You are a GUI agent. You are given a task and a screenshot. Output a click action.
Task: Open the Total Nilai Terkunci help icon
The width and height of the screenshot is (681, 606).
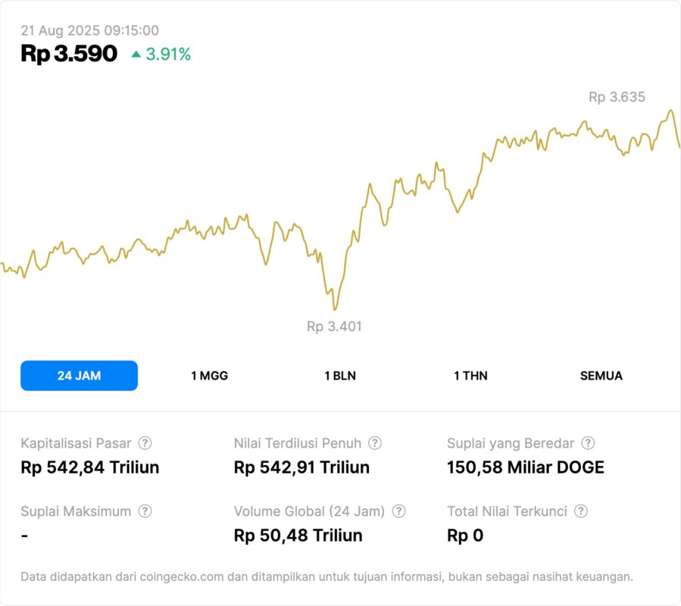coord(581,511)
